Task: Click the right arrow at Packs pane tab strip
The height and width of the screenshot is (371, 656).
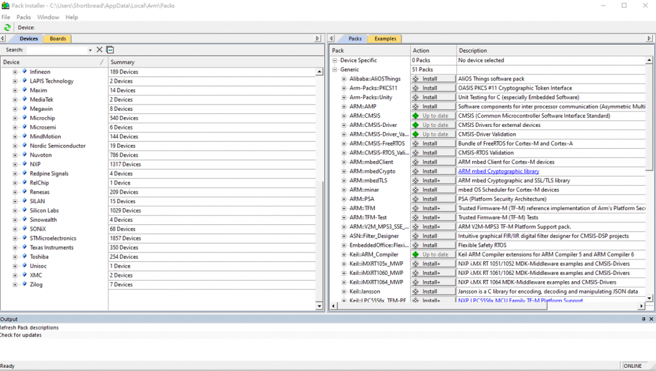Action: pyautogui.click(x=650, y=38)
